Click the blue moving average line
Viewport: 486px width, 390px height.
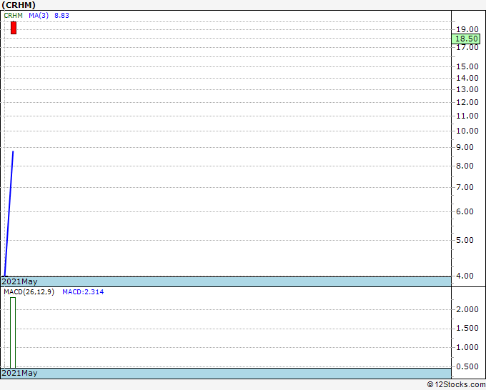click(9, 213)
